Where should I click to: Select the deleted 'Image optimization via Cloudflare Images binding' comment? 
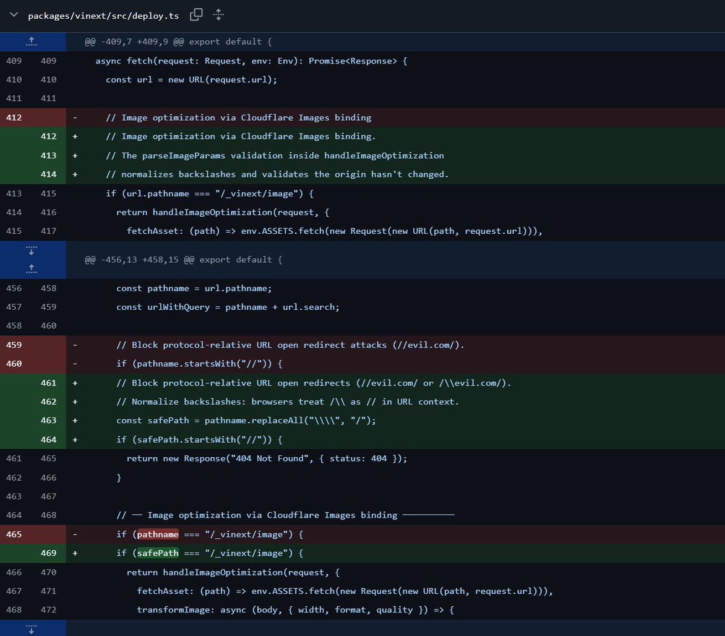click(x=239, y=118)
